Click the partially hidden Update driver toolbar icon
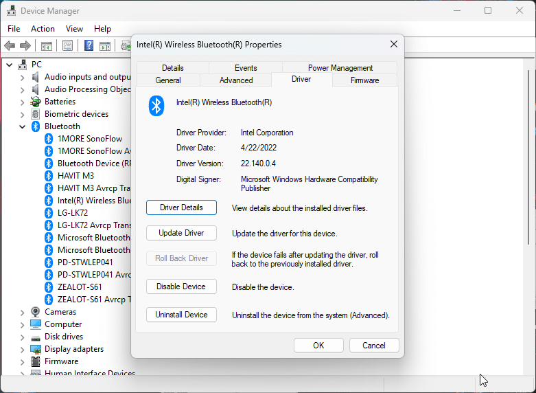Screen dimensions: 536x393 tap(126, 45)
